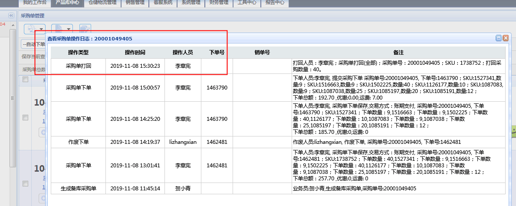Switch to 报告中心 tab
Viewport: 516px width, 206px height.
click(275, 3)
